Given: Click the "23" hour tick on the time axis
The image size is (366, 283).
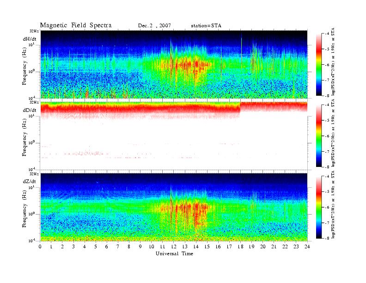Looking at the screenshot, I should point(296,246).
